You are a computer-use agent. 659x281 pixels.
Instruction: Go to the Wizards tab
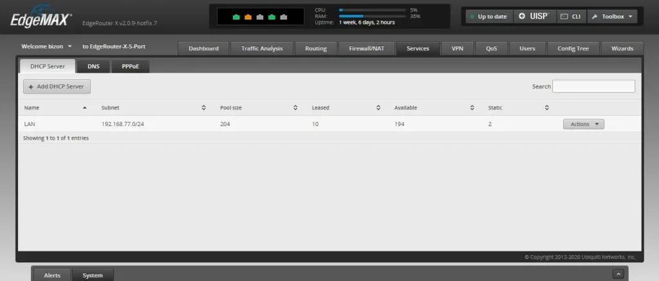(x=622, y=48)
